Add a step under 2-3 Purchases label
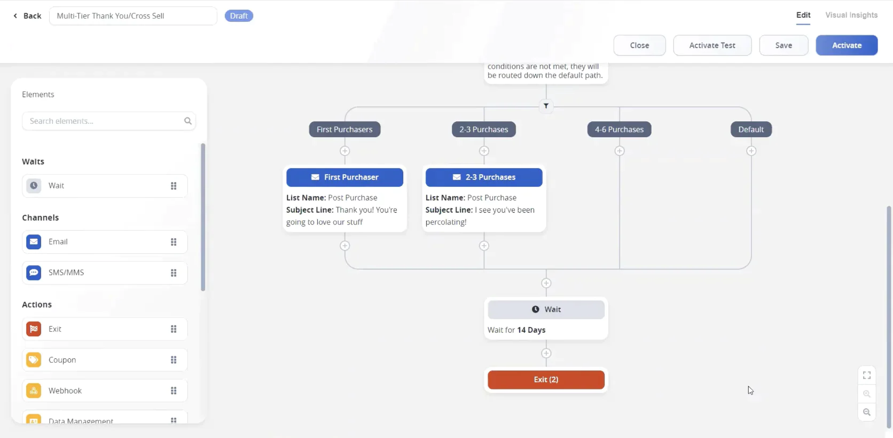The height and width of the screenshot is (438, 893). click(x=484, y=151)
